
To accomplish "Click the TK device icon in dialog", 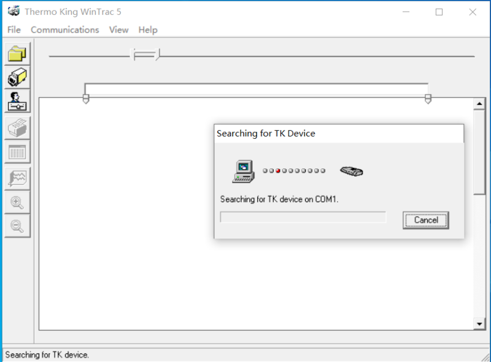I will click(351, 171).
